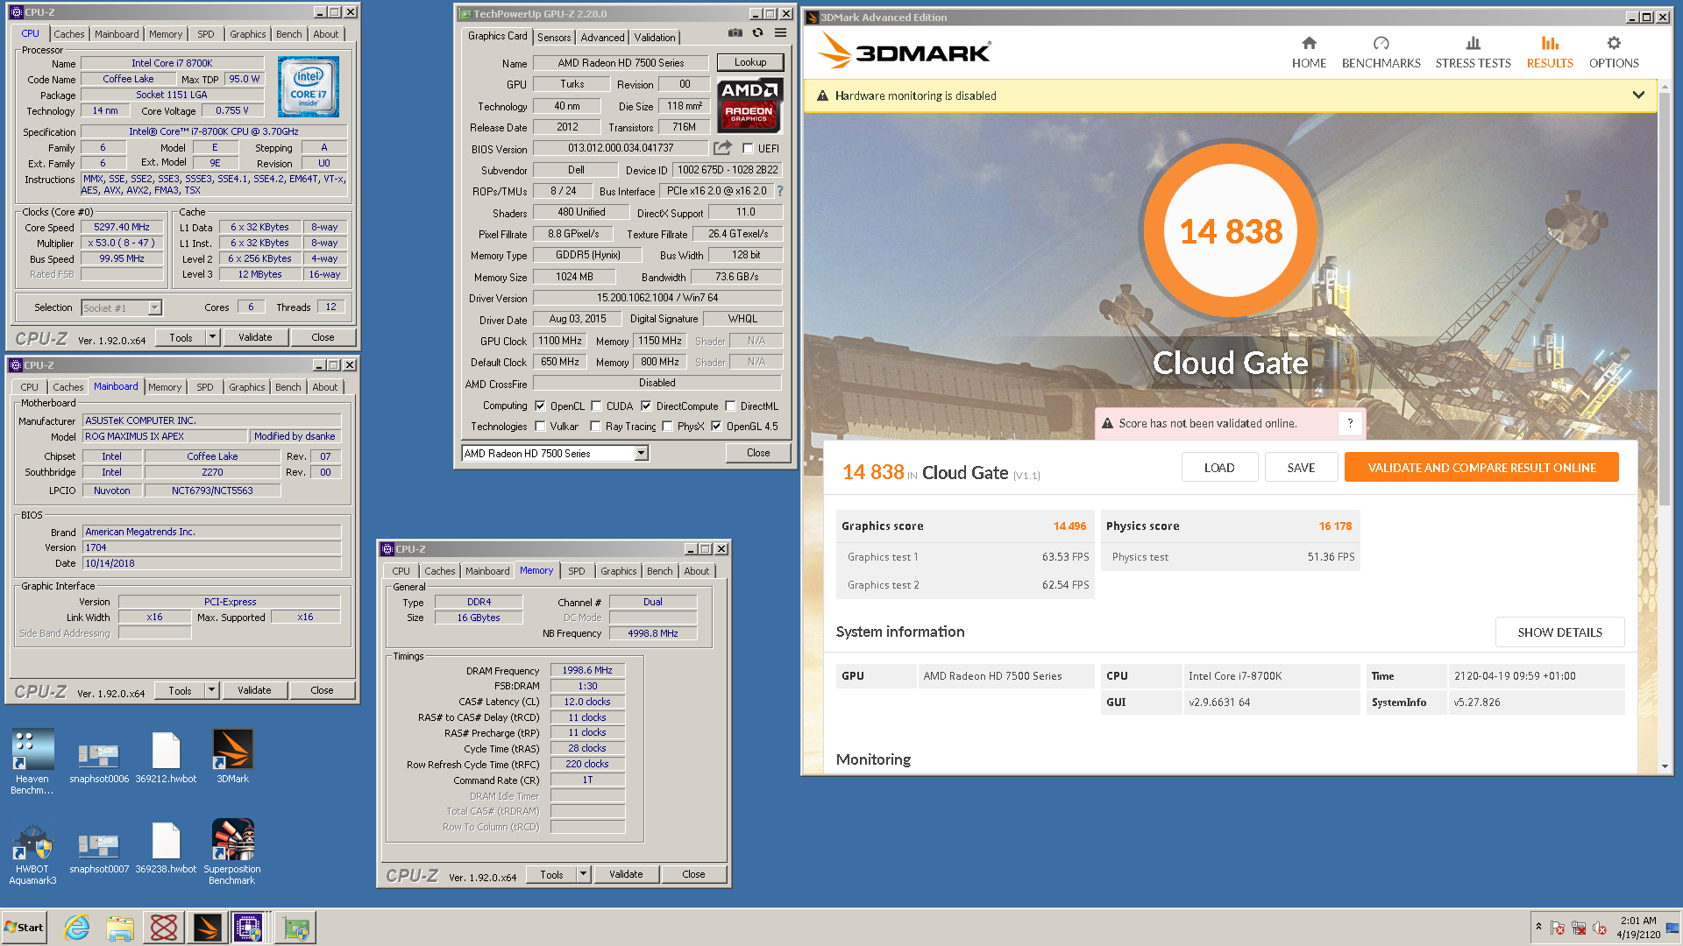Click the score validation question mark button
This screenshot has height=946, width=1683.
point(1350,423)
